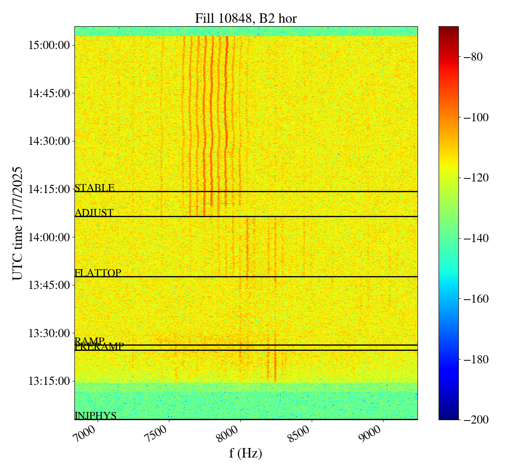This screenshot has height=473, width=516.
Task: Click the 14:30:00 time tick label
Action: coord(49,141)
